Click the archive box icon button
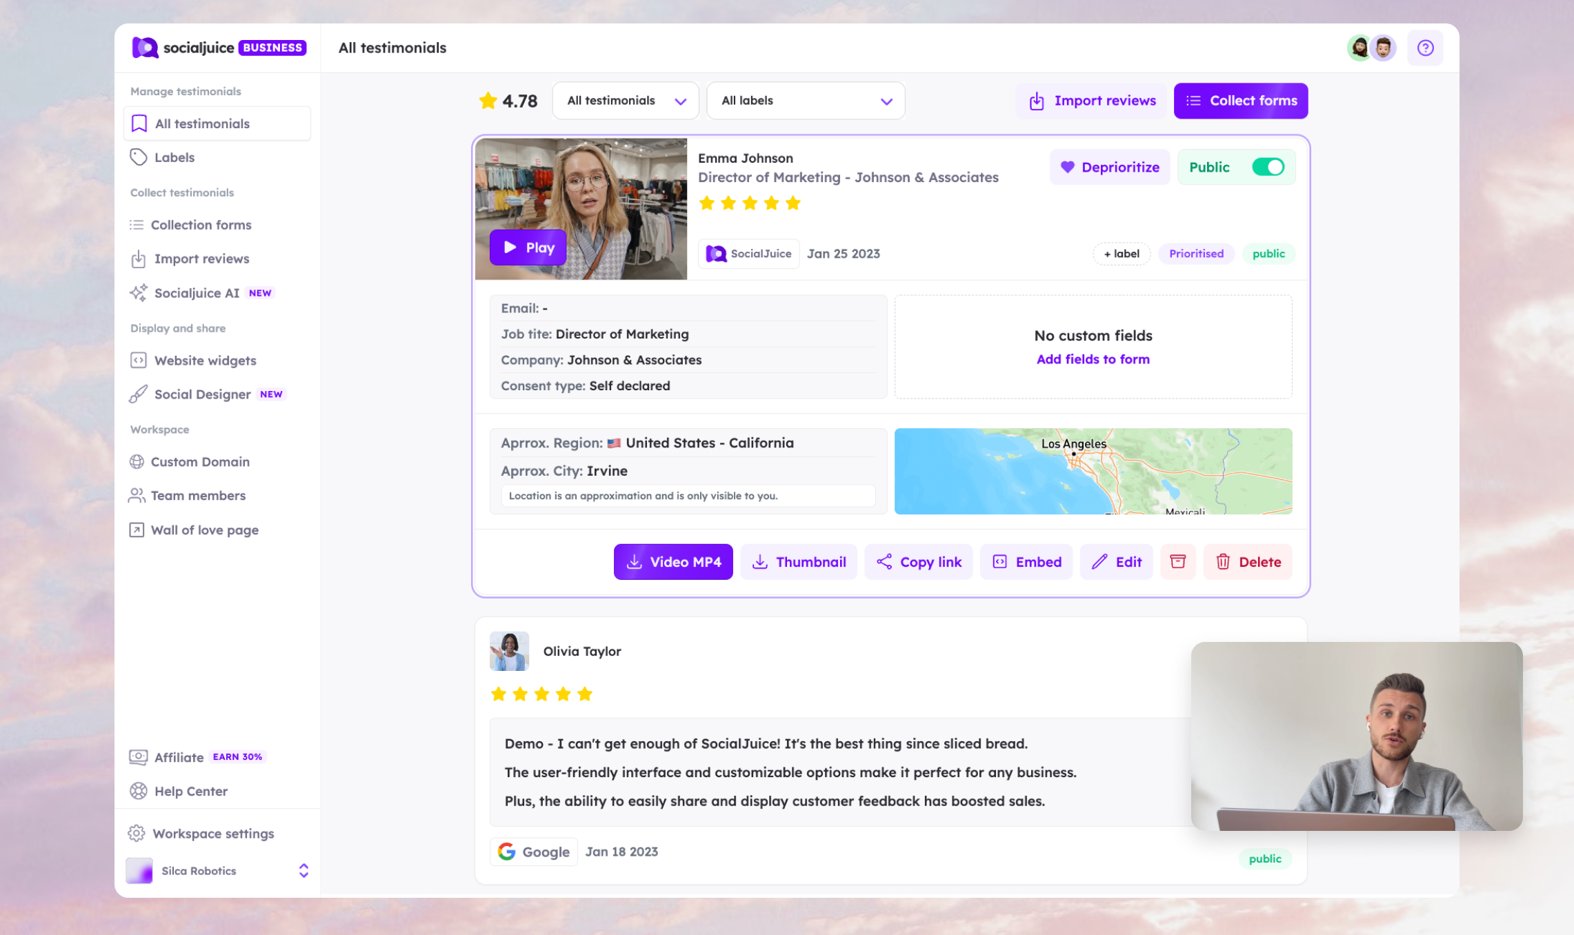This screenshot has width=1574, height=935. 1177,561
